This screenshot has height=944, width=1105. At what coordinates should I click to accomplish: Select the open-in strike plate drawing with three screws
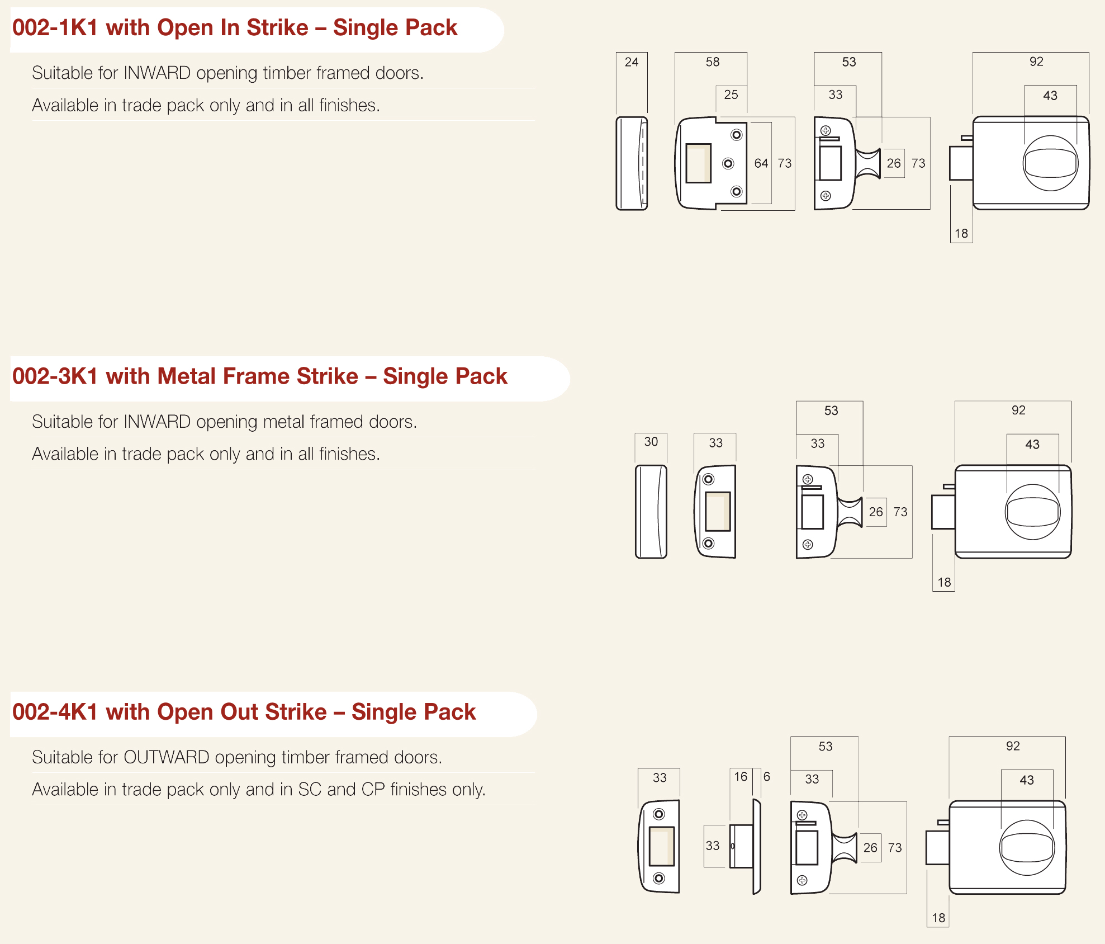712,163
